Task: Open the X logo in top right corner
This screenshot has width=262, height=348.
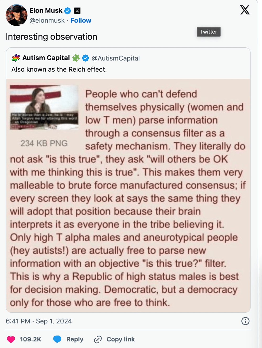Action: tap(244, 10)
